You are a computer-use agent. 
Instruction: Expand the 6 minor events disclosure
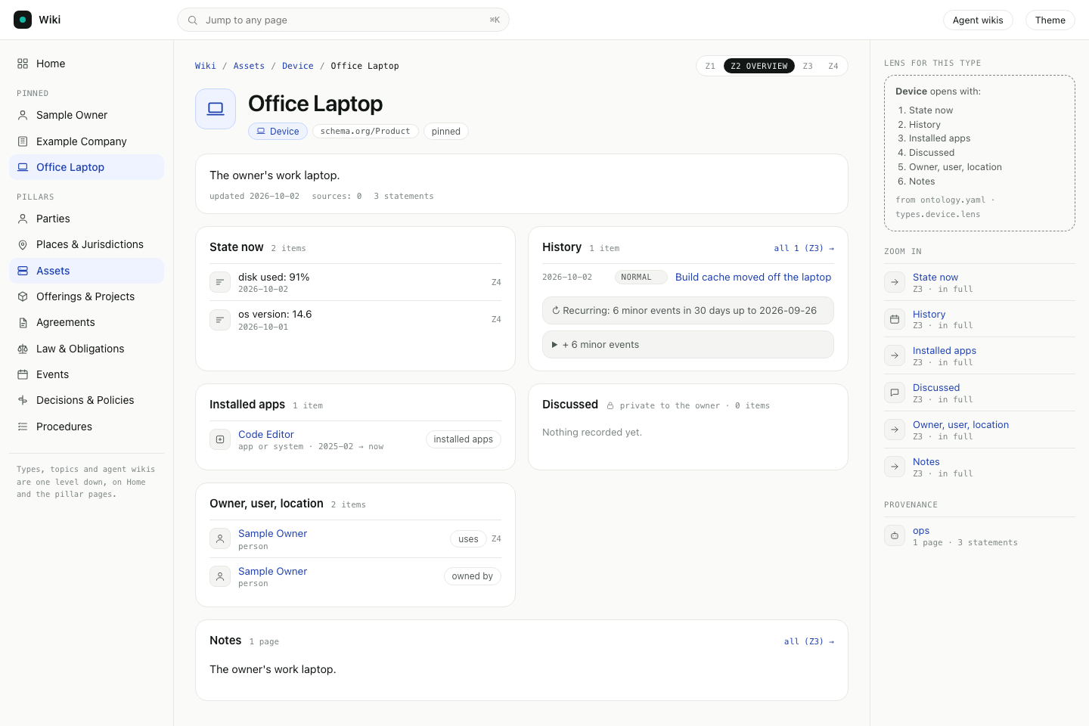tap(688, 345)
